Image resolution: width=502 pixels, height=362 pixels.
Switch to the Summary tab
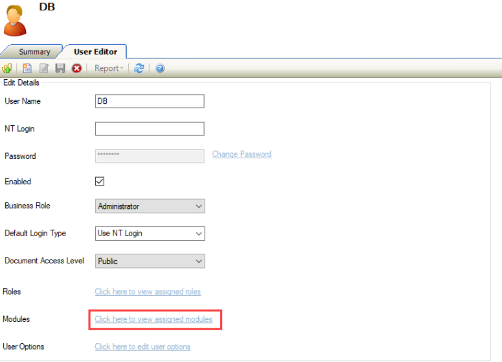(34, 52)
